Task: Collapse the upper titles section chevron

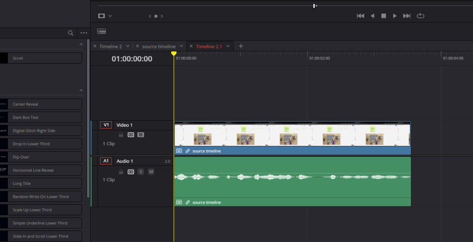Action: coord(81,45)
